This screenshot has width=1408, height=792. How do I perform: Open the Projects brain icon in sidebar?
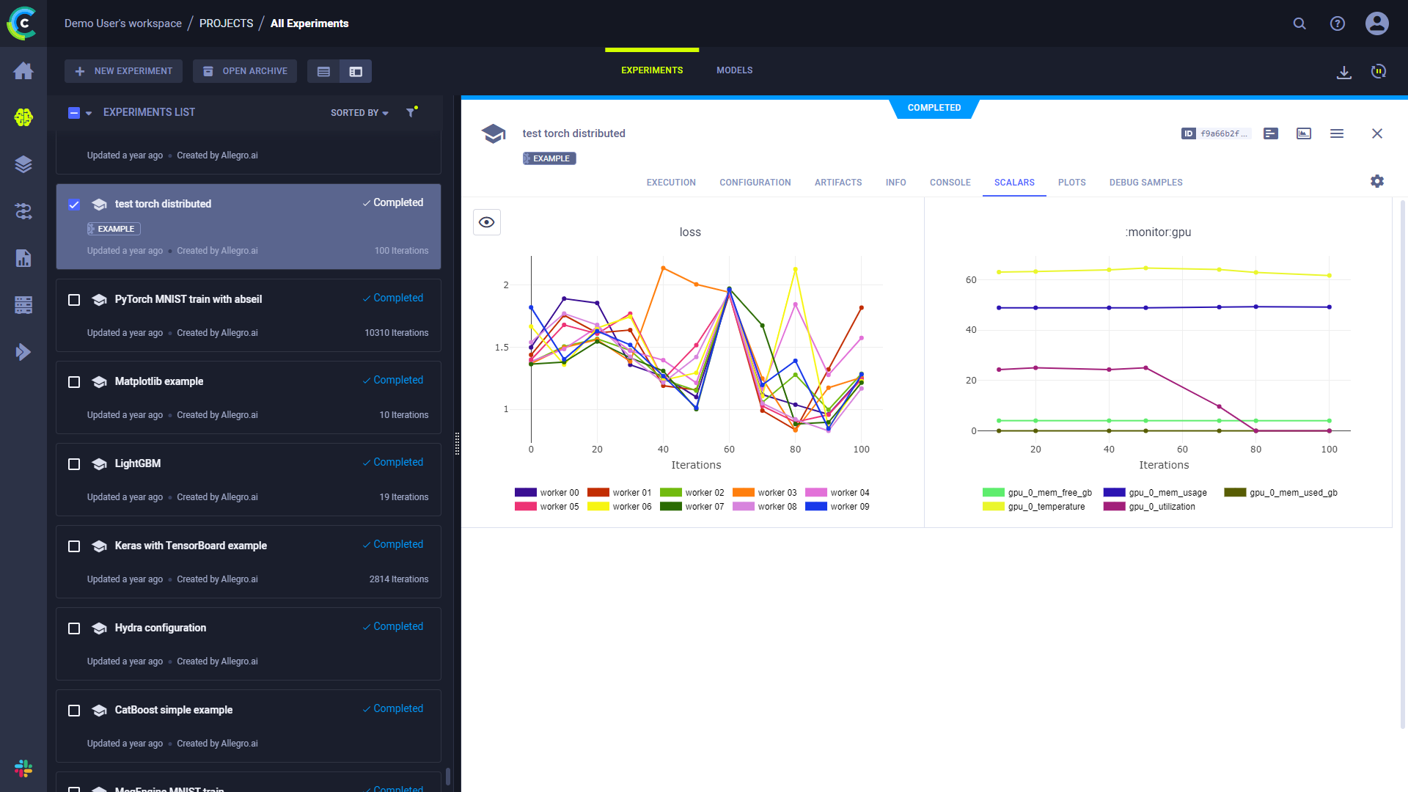coord(23,117)
